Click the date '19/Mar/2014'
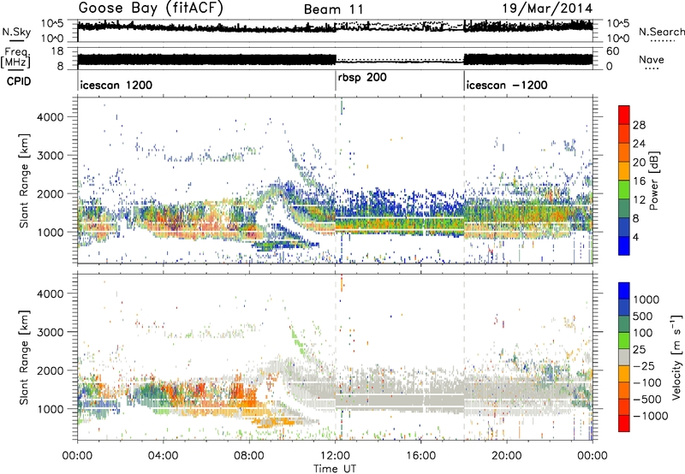Viewport: 685px width, 474px height. coord(547,9)
